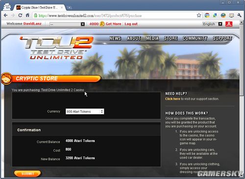The width and height of the screenshot is (245, 179).
Task: Click the globe extension icon
Action: (x=223, y=15)
